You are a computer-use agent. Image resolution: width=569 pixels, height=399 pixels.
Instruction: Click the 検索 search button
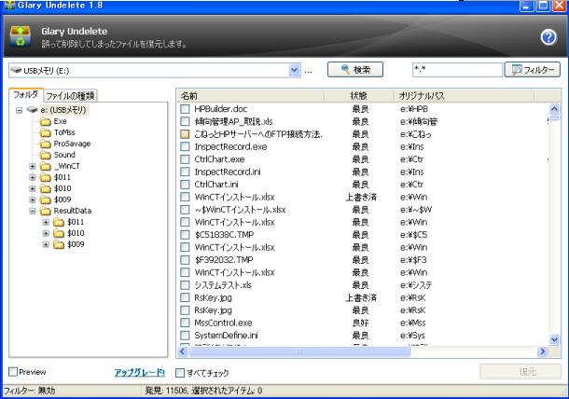coord(354,69)
